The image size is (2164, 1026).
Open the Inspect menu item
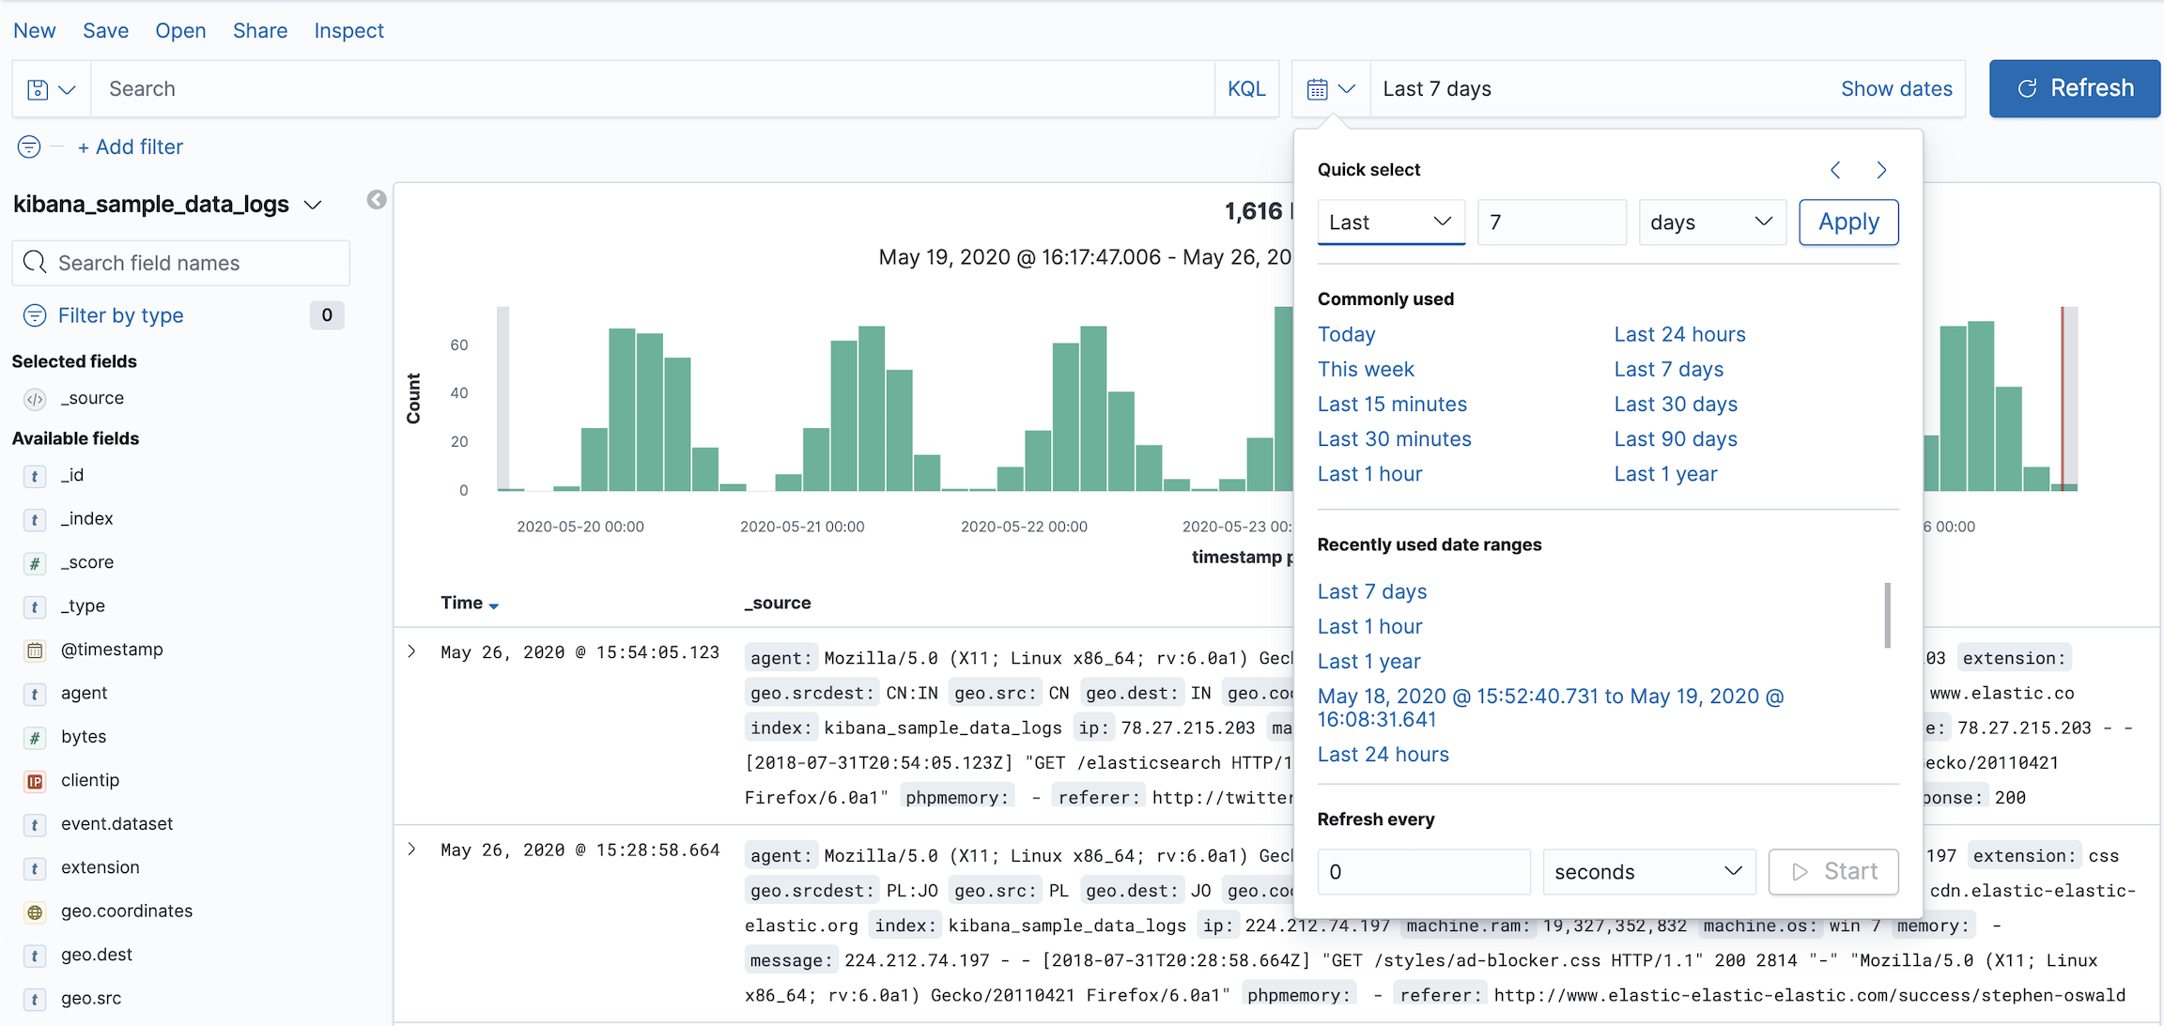[348, 31]
